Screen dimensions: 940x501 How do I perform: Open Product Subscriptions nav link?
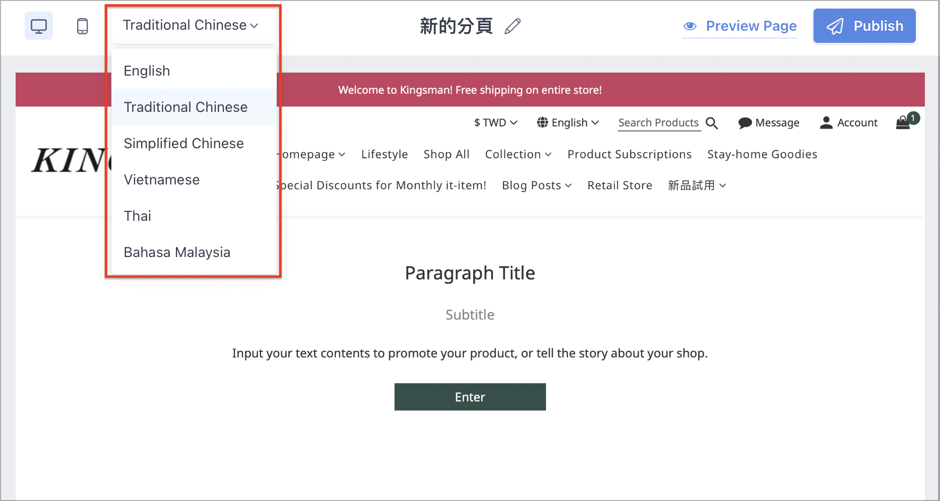point(630,154)
